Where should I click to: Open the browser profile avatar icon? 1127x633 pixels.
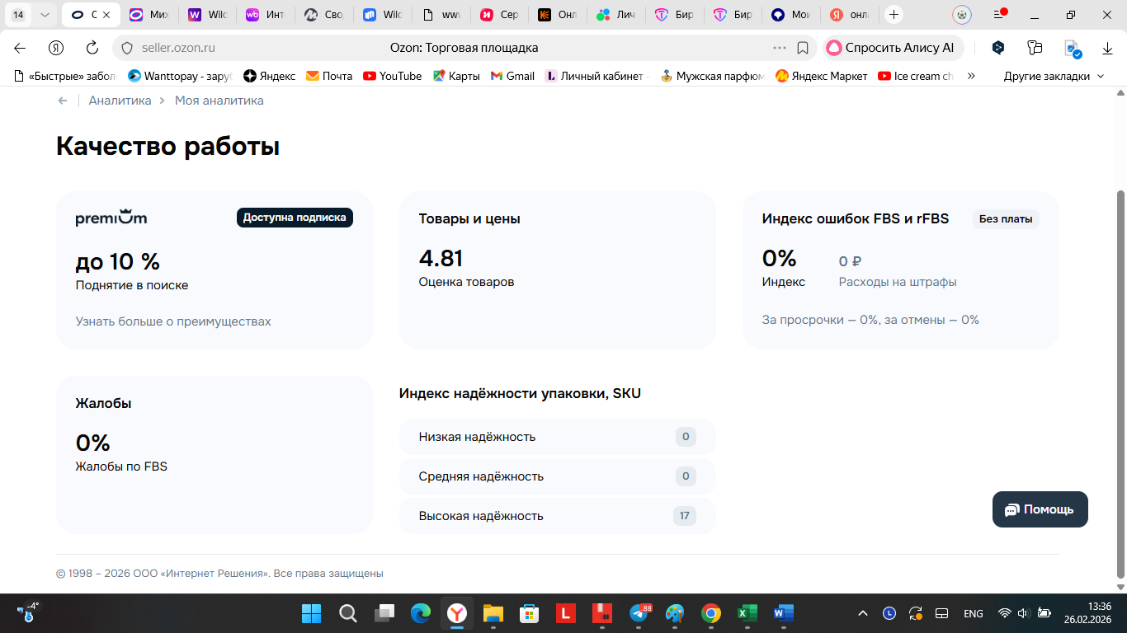961,15
